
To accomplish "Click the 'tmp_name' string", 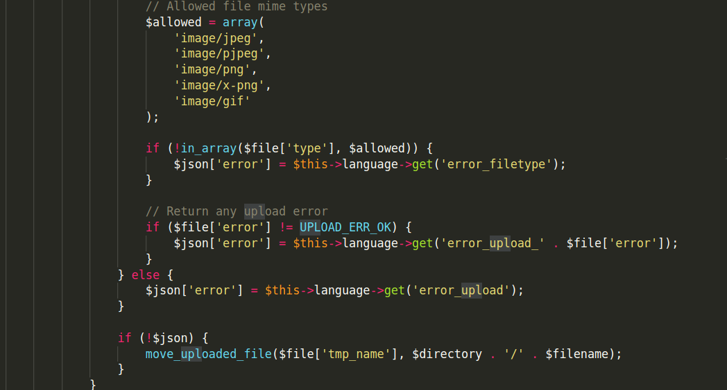I will (356, 354).
